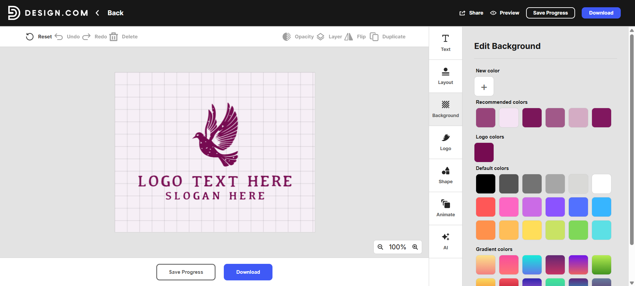Click the Undo arrow icon
Viewport: 635px width, 286px height.
point(59,37)
